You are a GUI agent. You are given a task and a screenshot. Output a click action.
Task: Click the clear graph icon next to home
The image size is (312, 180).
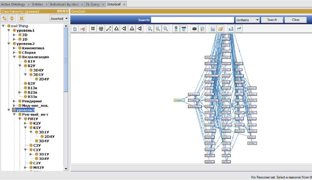[82, 29]
